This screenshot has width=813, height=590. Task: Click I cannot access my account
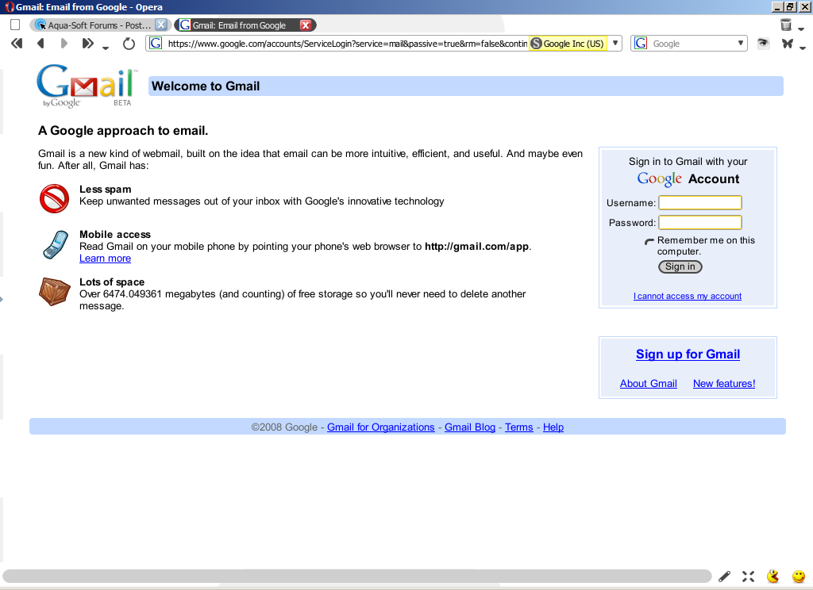pyautogui.click(x=687, y=296)
